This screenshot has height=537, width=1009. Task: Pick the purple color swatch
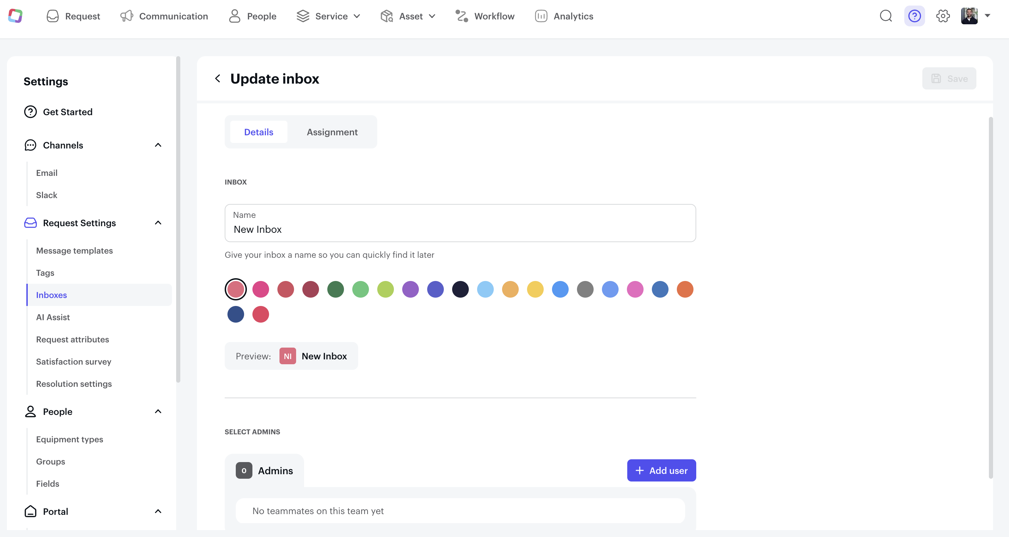[x=411, y=289]
